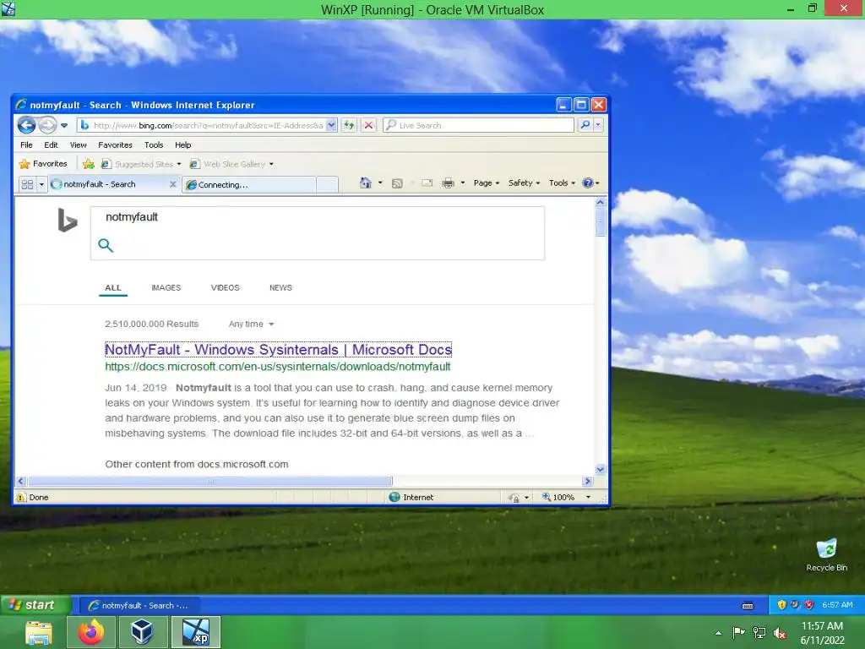Click the Home icon in command bar
The width and height of the screenshot is (865, 649).
pos(365,183)
